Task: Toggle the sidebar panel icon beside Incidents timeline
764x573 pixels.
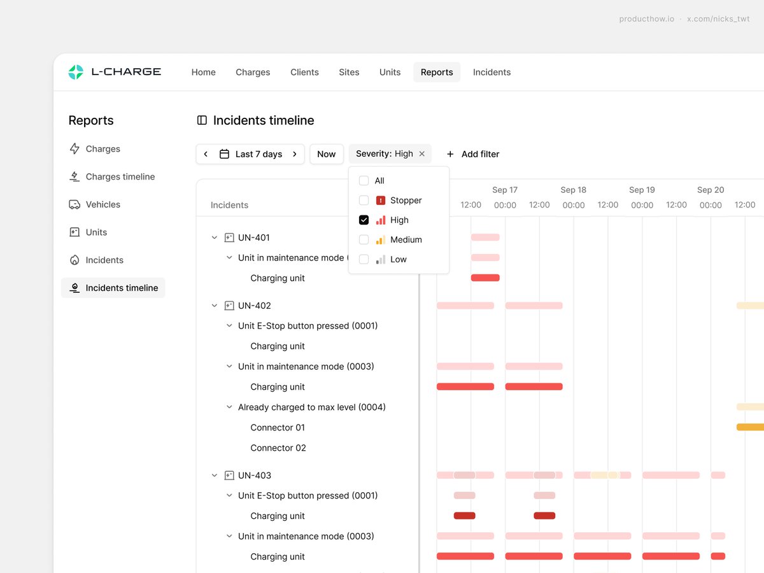Action: tap(202, 120)
